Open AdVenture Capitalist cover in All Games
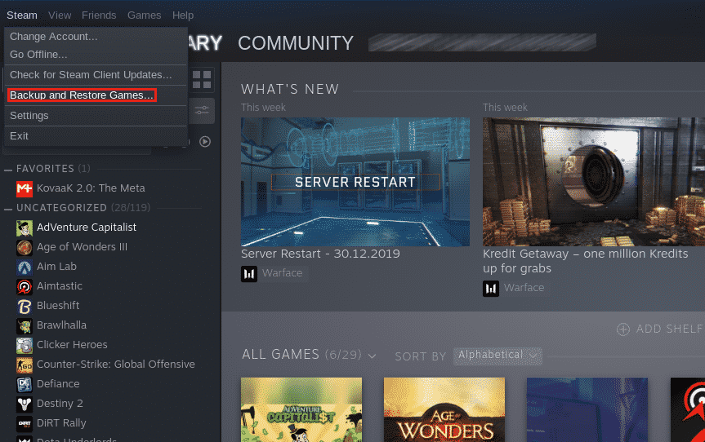This screenshot has height=442, width=705. [x=301, y=409]
